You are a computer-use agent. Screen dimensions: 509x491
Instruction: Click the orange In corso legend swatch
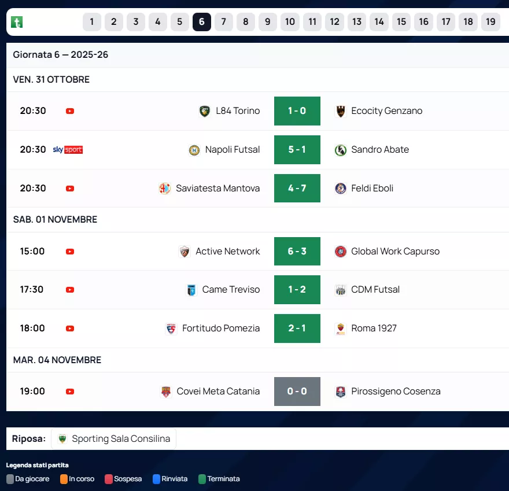coord(64,479)
